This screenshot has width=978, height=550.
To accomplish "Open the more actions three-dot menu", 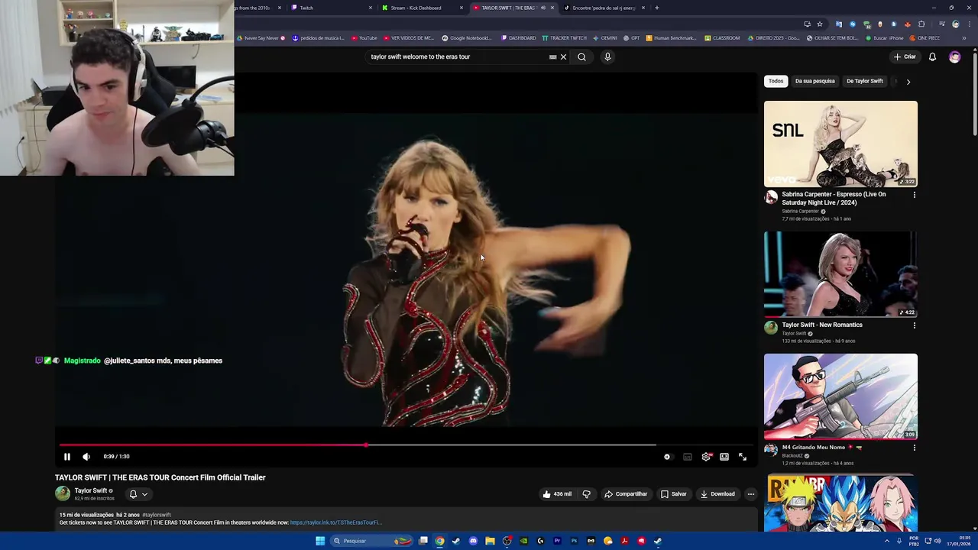I will click(x=751, y=494).
